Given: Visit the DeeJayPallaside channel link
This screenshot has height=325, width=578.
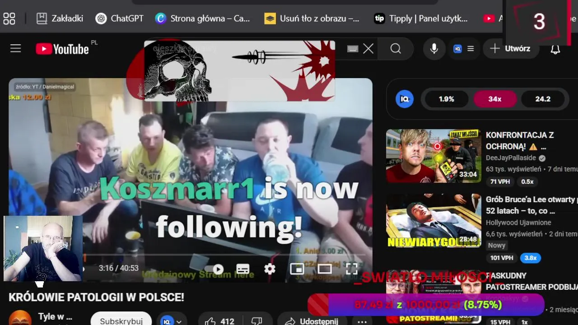Looking at the screenshot, I should tap(511, 158).
